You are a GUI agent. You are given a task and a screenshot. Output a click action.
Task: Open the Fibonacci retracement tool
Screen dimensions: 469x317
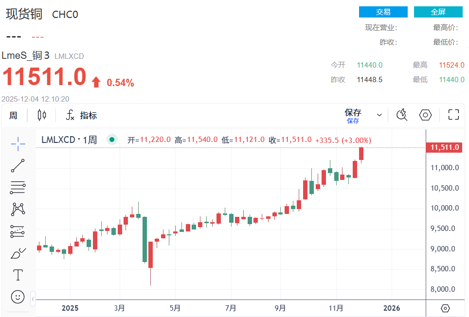[x=18, y=187]
